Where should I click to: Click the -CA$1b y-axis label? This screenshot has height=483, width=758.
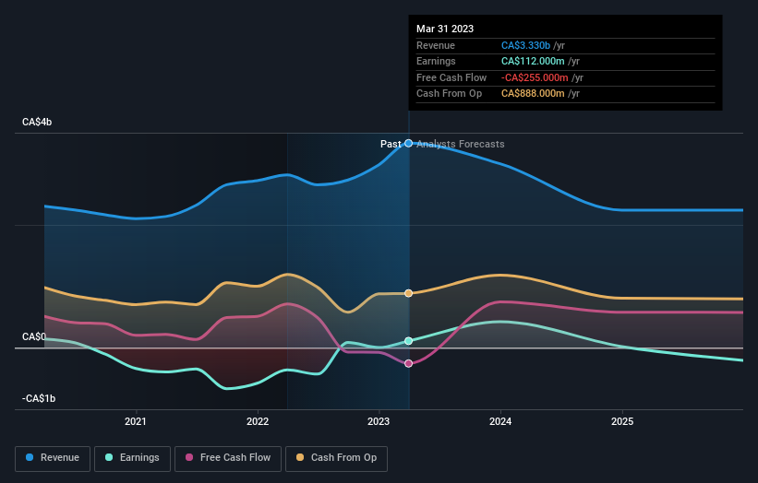[39, 398]
